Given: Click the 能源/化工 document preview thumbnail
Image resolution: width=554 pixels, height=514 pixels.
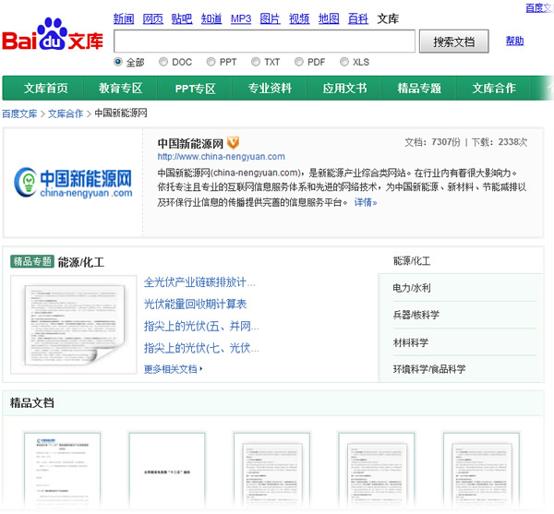Looking at the screenshot, I should pos(74,325).
